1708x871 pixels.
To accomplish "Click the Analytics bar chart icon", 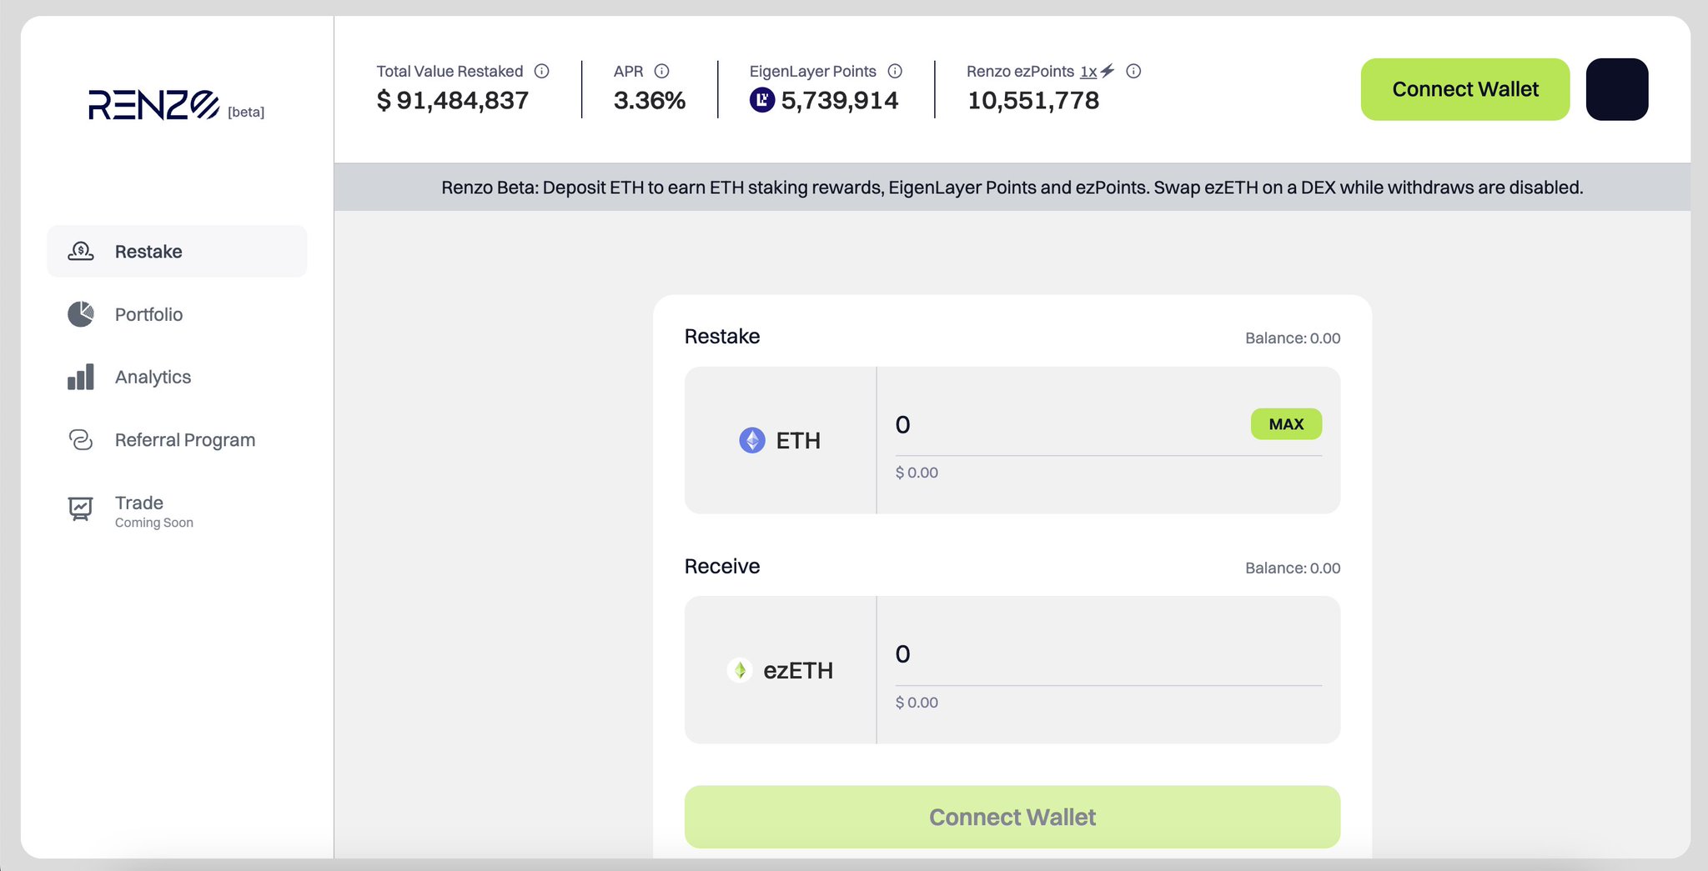I will click(81, 377).
